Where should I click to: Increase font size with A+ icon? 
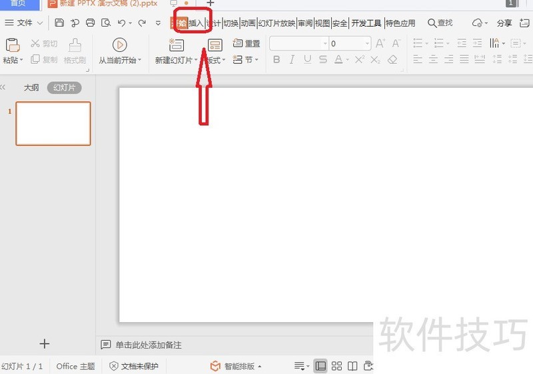pos(380,43)
